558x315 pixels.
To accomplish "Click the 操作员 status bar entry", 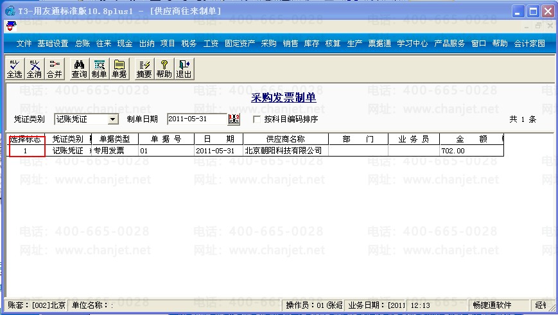I will 314,305.
